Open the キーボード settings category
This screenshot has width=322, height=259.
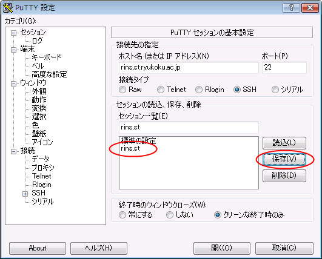pos(47,57)
